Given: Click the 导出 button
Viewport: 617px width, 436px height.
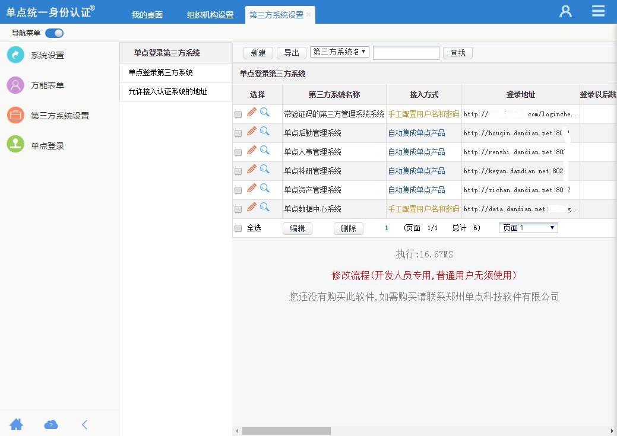Looking at the screenshot, I should coord(292,53).
